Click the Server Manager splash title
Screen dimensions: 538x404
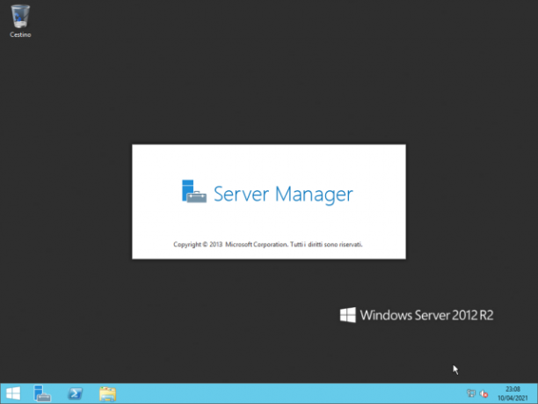click(283, 194)
